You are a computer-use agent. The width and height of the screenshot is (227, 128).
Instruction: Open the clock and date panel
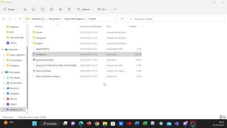click(x=218, y=123)
